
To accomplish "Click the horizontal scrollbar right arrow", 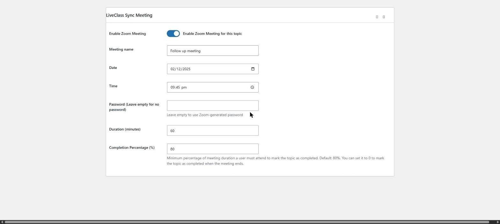I will coord(498,222).
